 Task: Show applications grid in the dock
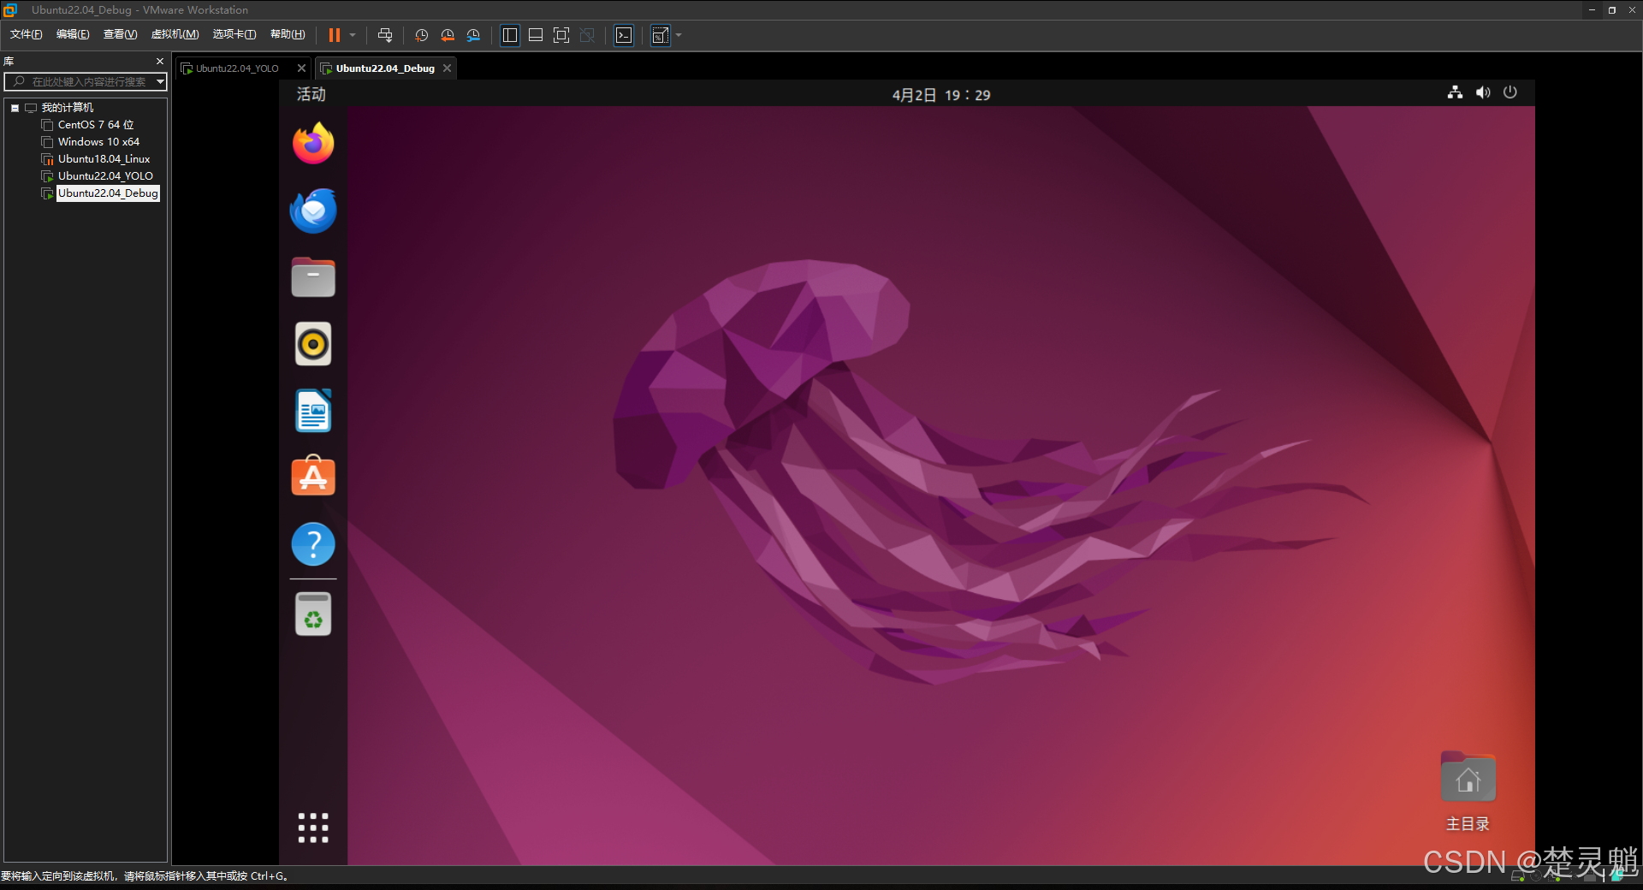313,828
